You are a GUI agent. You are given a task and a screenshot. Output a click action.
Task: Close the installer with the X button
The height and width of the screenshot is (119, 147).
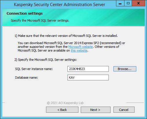point(138,3)
